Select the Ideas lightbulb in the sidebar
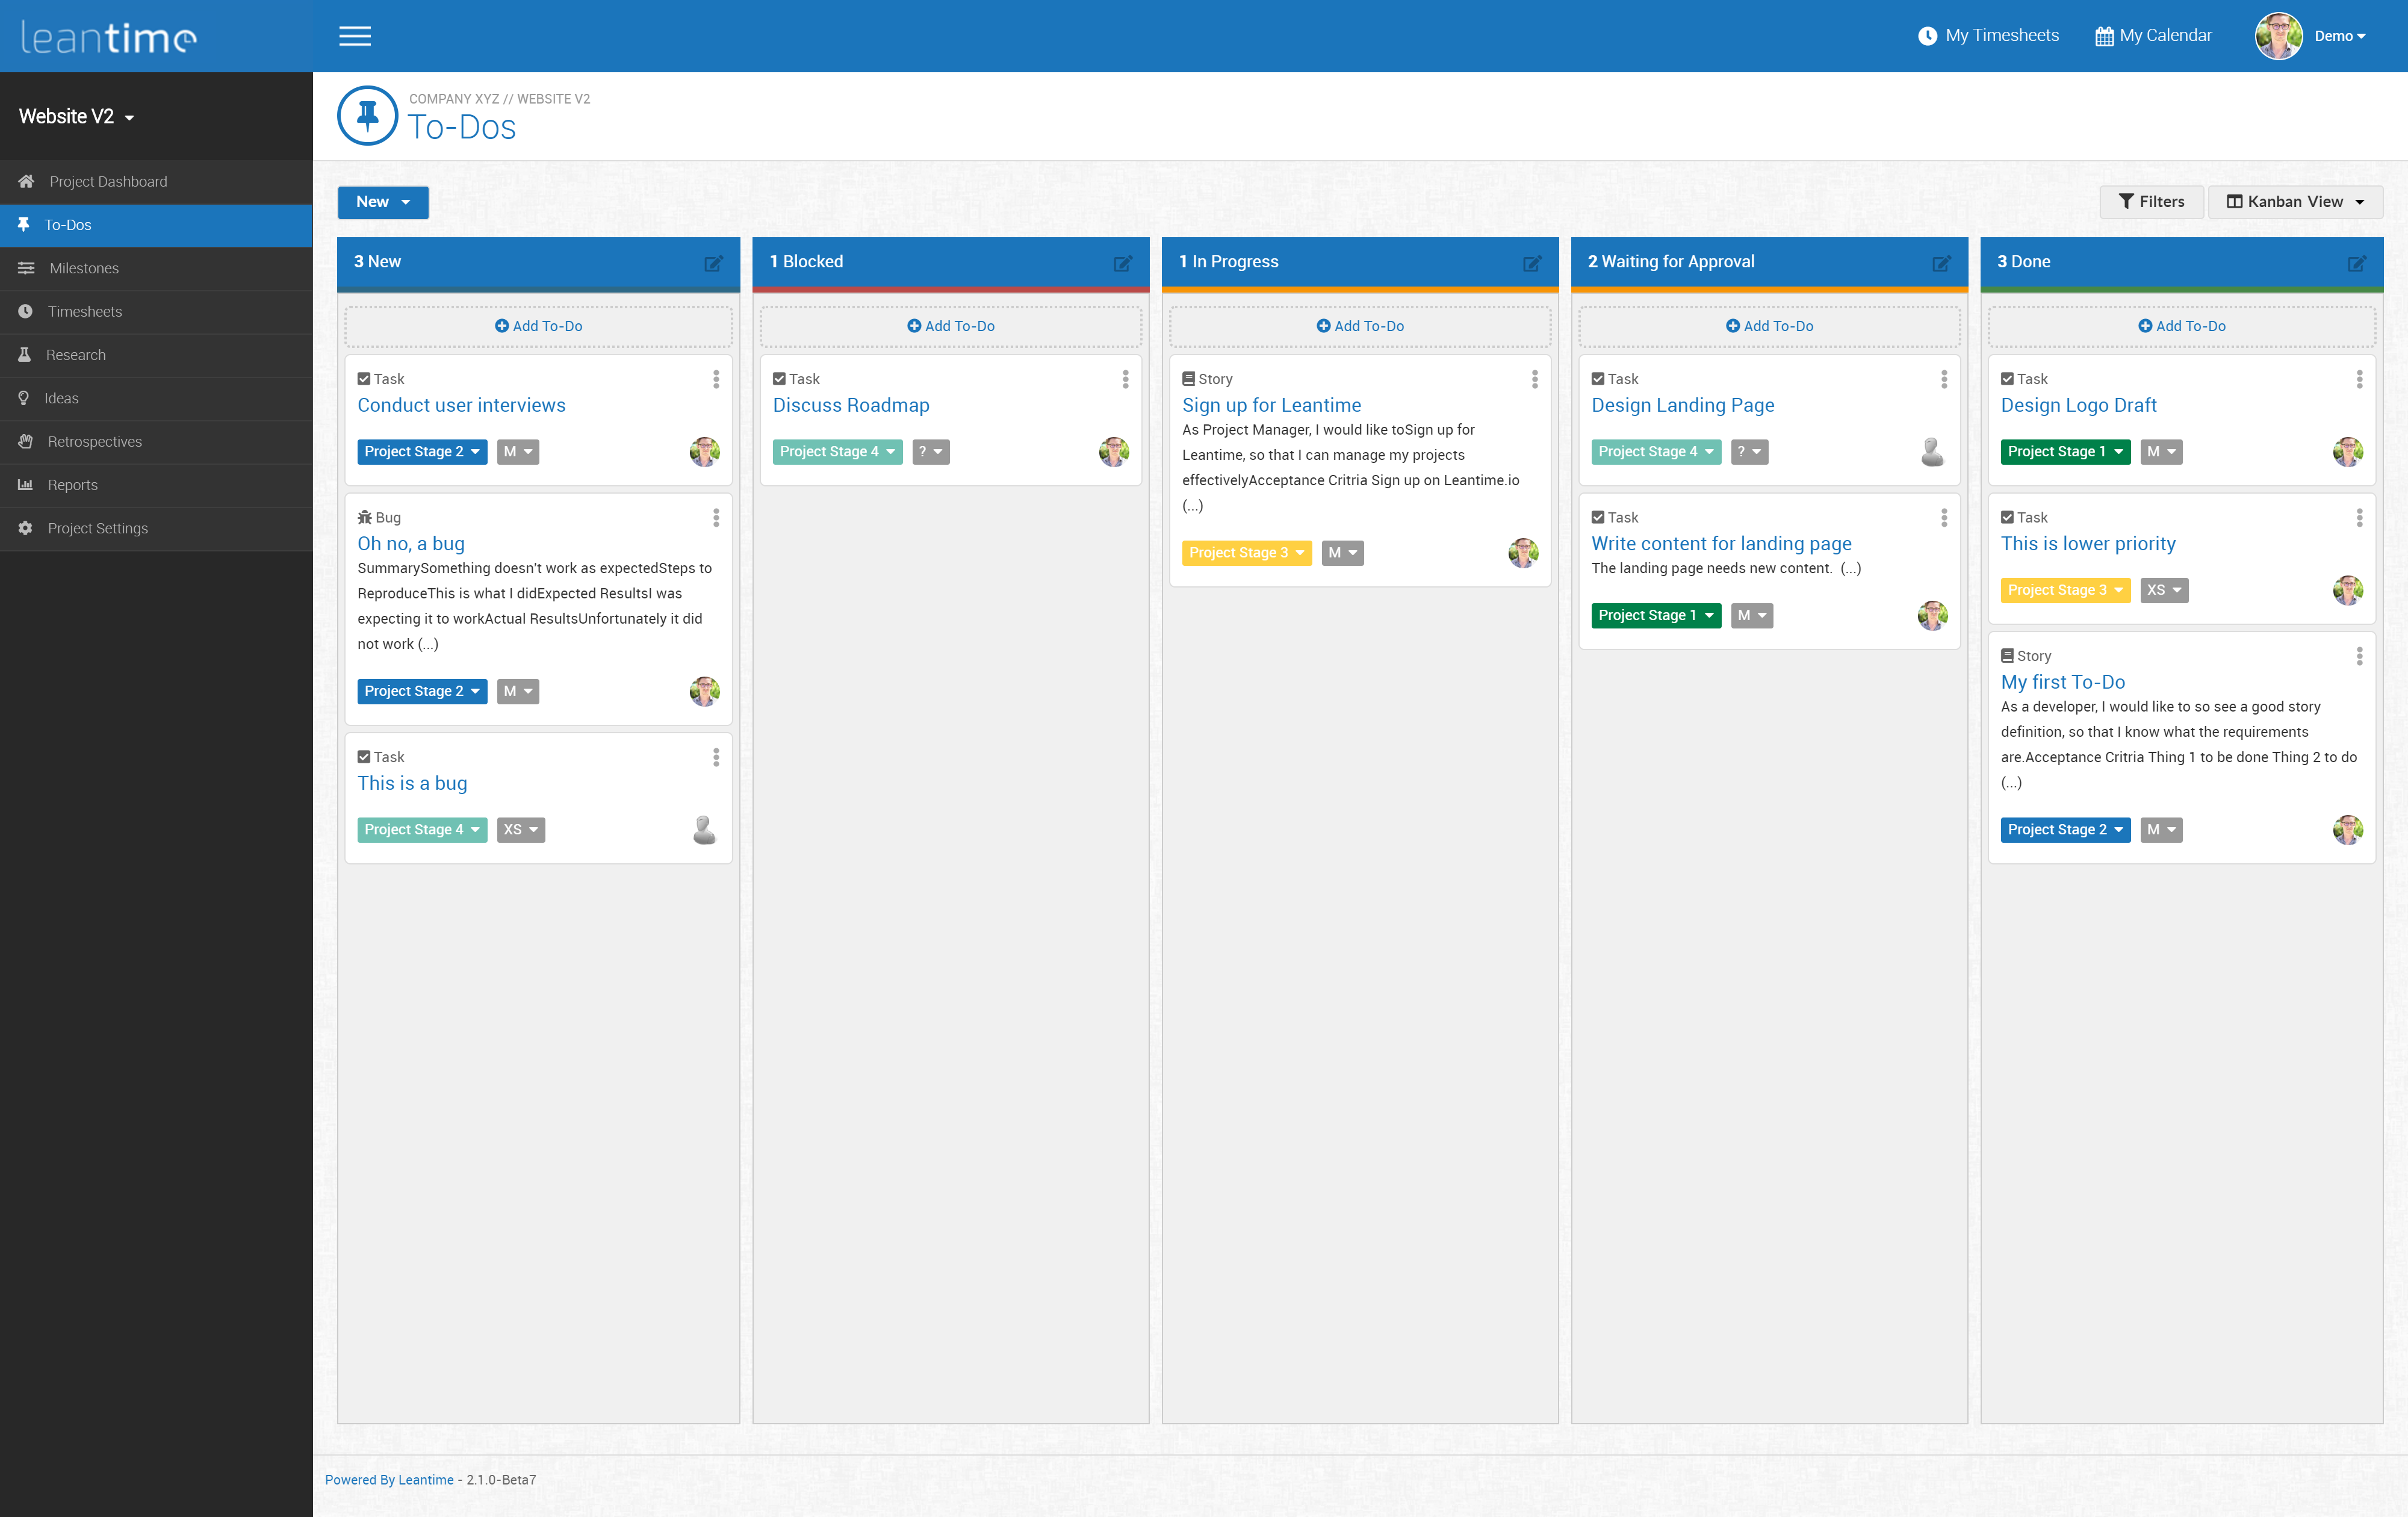Image resolution: width=2408 pixels, height=1517 pixels. click(26, 398)
